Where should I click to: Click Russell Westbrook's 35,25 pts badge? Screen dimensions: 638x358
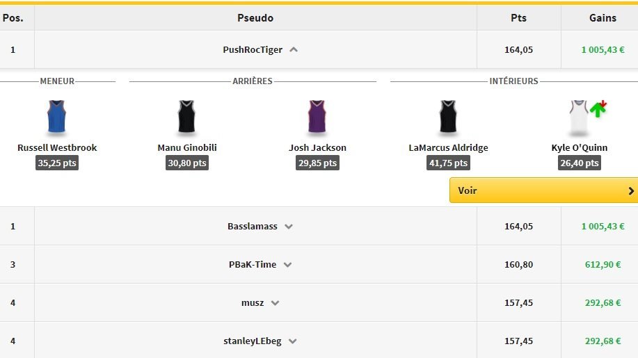pos(57,163)
